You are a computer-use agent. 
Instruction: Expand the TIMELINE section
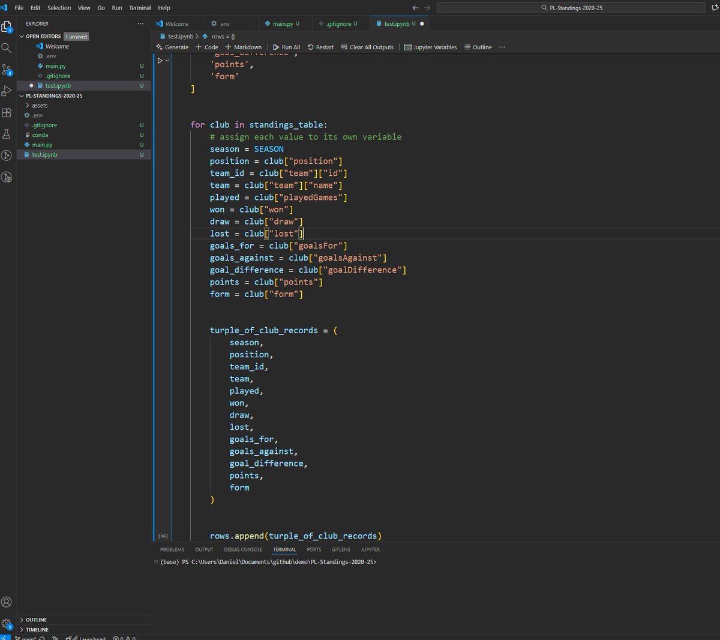(37, 630)
